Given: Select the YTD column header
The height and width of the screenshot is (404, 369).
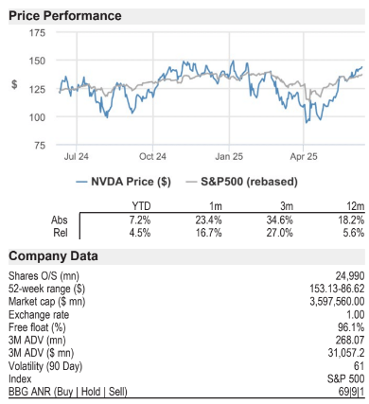Looking at the screenshot, I should point(141,206).
